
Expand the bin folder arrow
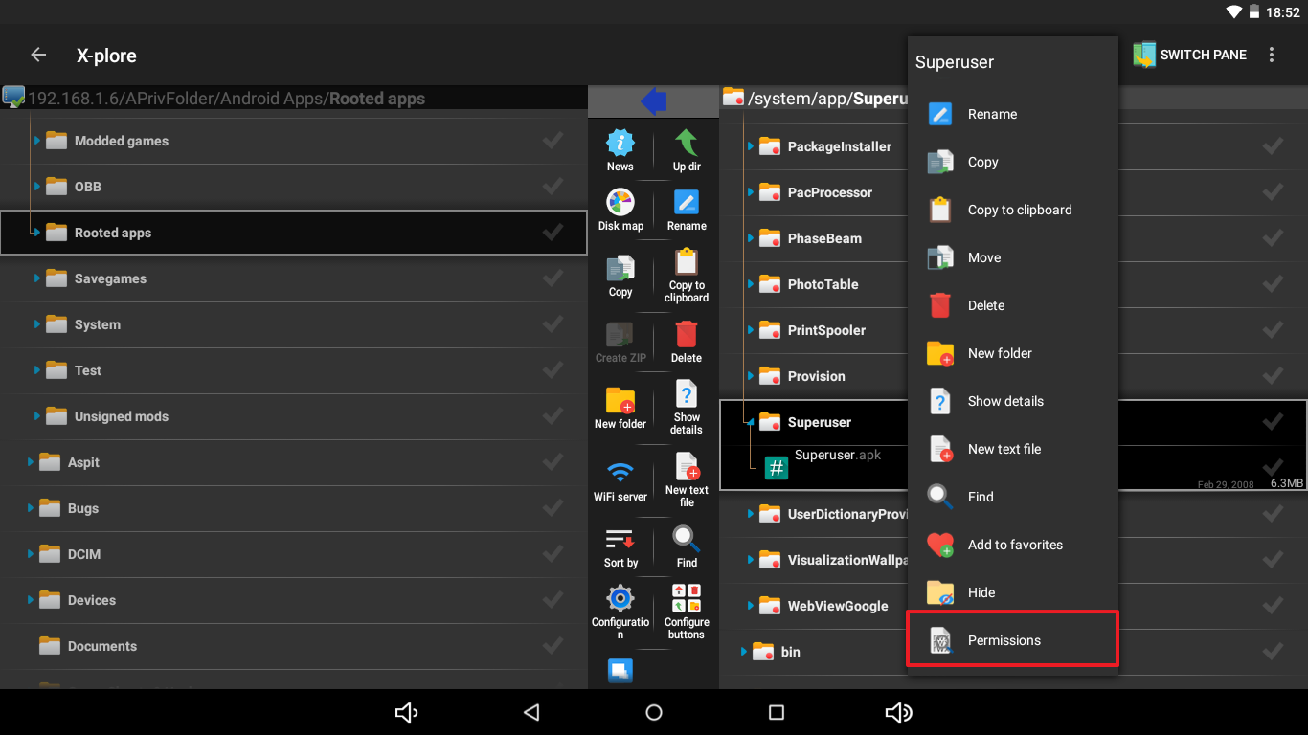click(744, 652)
